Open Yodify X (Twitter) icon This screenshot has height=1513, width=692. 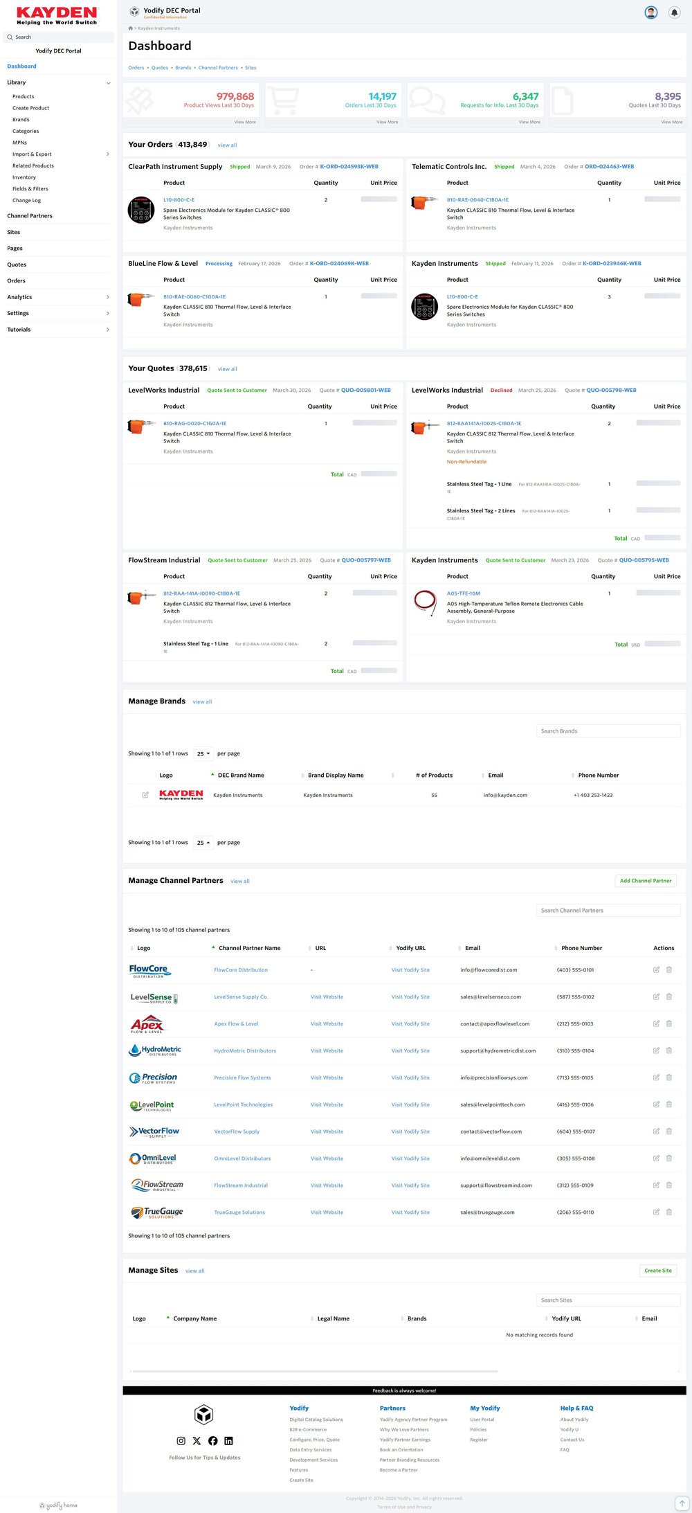point(197,1441)
